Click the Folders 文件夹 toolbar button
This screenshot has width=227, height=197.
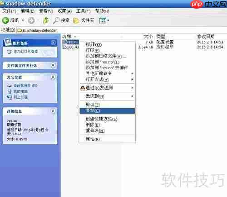click(84, 20)
